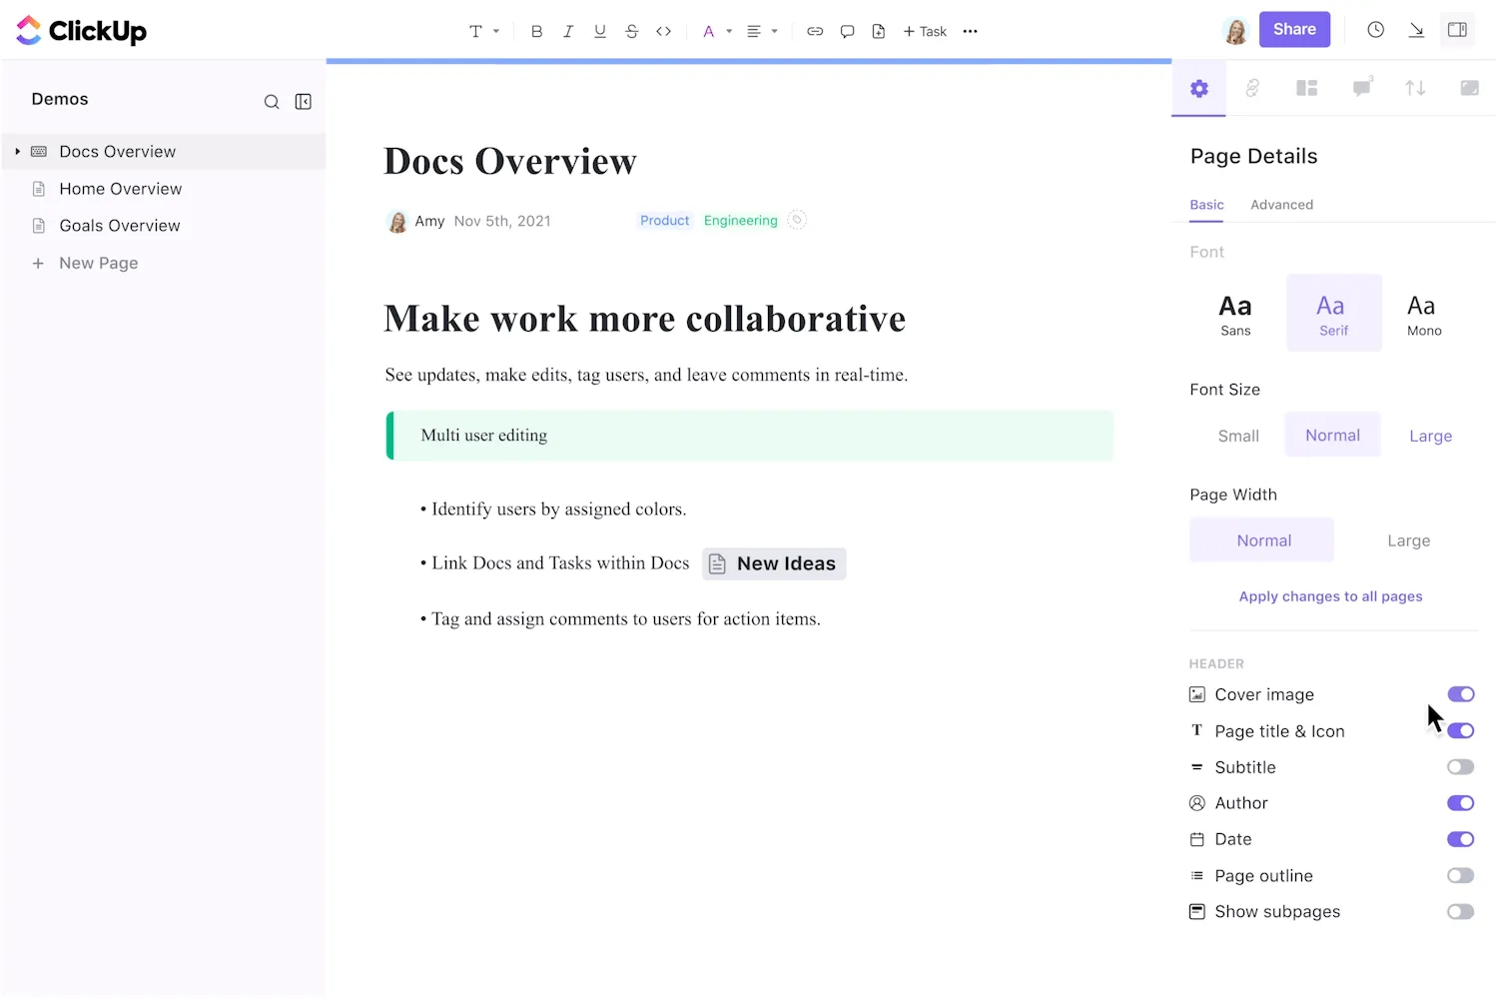Open the templates layout tab icon
This screenshot has height=999, width=1498.
[1307, 88]
